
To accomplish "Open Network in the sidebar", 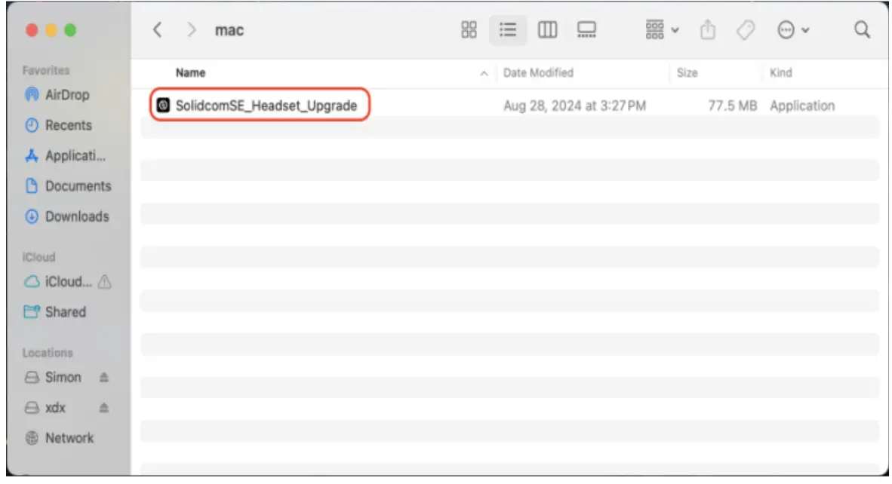I will coord(59,438).
